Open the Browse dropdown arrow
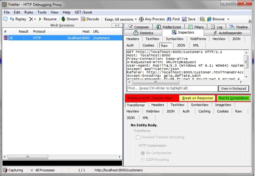This screenshot has width=255, height=176. pos(228,19)
